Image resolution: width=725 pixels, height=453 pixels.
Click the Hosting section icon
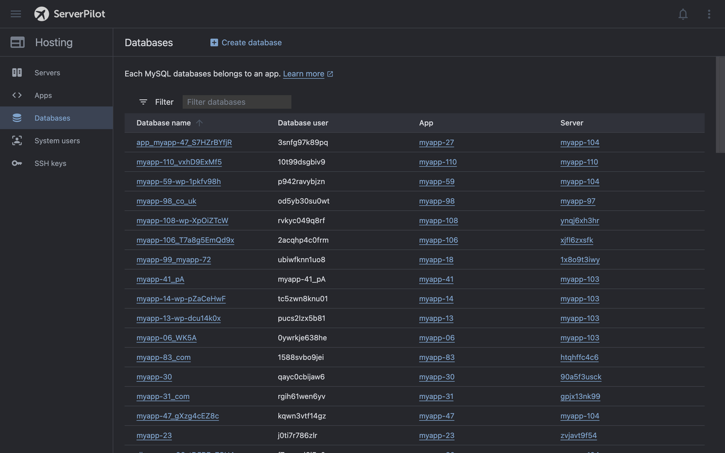point(18,42)
